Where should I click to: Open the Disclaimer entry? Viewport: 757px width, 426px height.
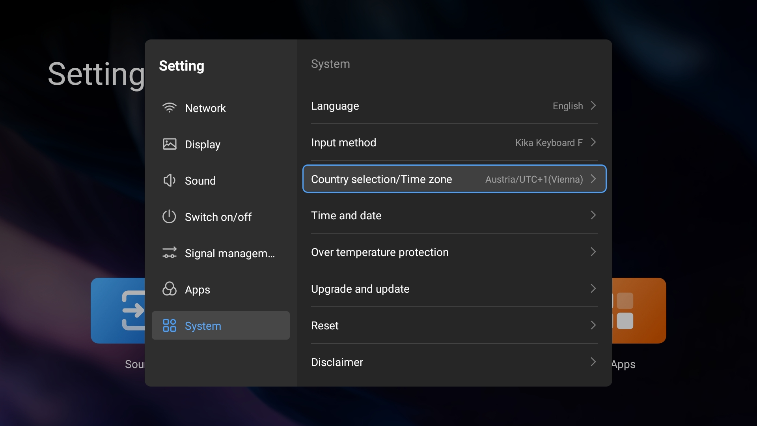(337, 362)
